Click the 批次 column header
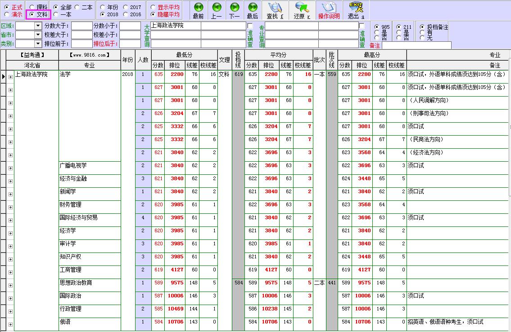The height and width of the screenshot is (332, 511). [319, 60]
